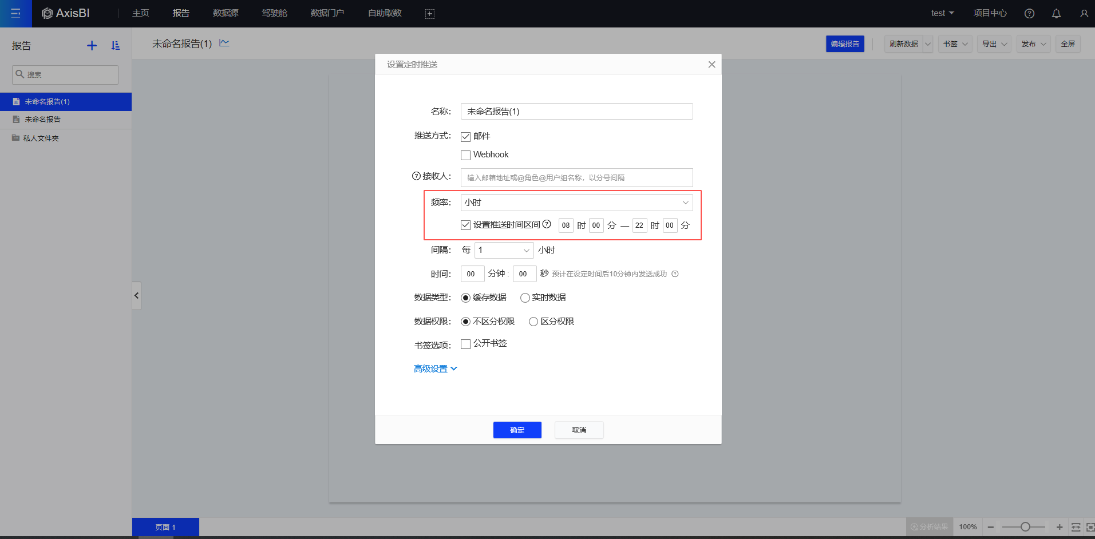The image size is (1095, 539).
Task: Expand the 高级设置 advanced settings section
Action: click(x=435, y=369)
